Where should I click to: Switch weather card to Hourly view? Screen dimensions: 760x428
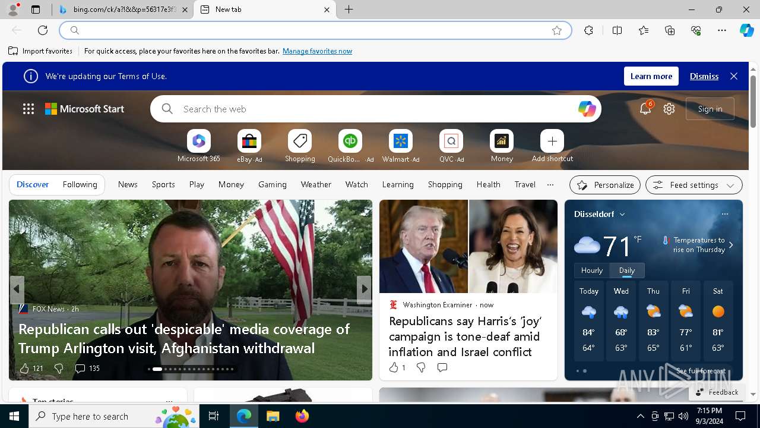pyautogui.click(x=592, y=270)
